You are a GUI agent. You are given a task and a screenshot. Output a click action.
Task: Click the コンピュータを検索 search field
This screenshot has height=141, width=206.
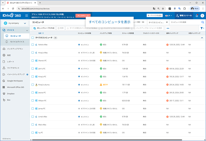185,22
